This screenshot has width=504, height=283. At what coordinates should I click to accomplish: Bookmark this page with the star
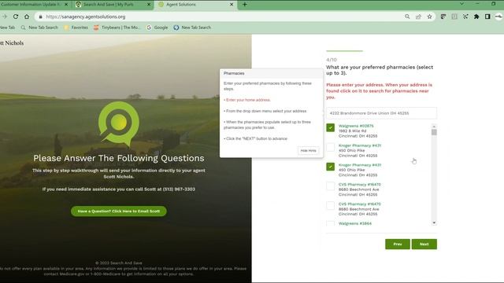coord(429,17)
